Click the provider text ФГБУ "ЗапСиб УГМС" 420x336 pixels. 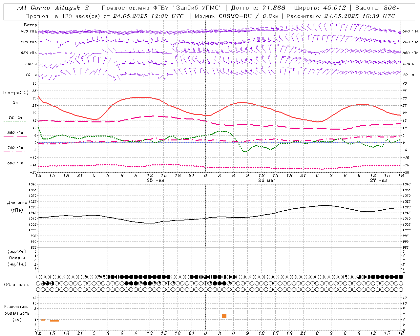[187, 8]
